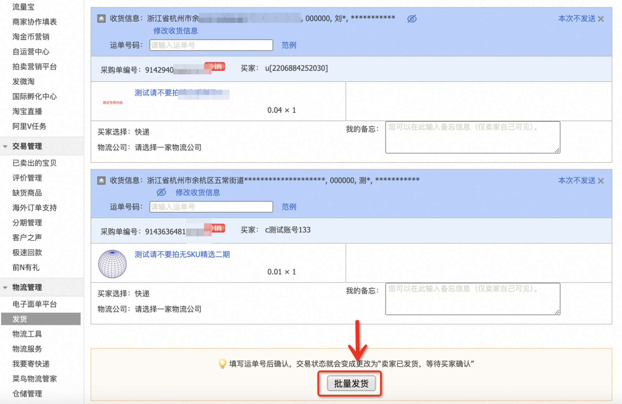Select the highlighted 发货 sidebar item

tap(41, 319)
